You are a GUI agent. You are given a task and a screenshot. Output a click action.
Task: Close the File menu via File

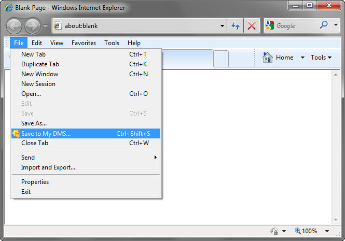coord(19,42)
